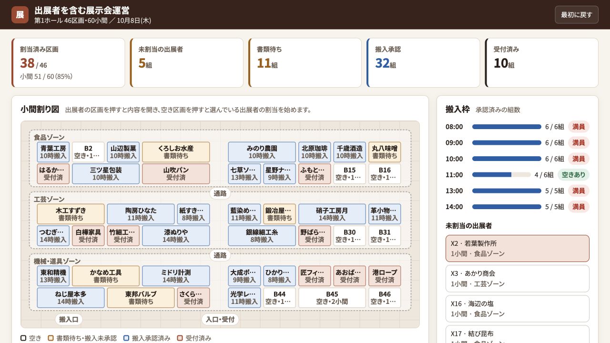Open the 漆ぬりや booth
This screenshot has height=343, width=610.
(176, 236)
